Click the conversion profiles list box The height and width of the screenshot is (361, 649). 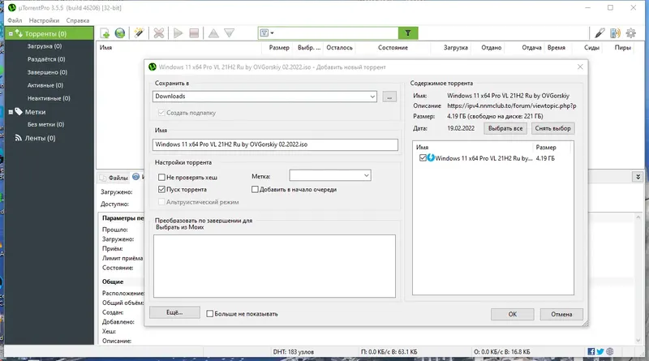tap(274, 266)
